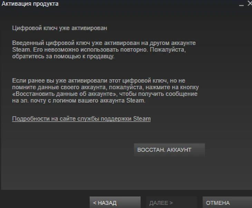Click the line обратитесь за помощью к продавцу
Image resolution: width=252 pixels, height=208 pixels.
63,56
